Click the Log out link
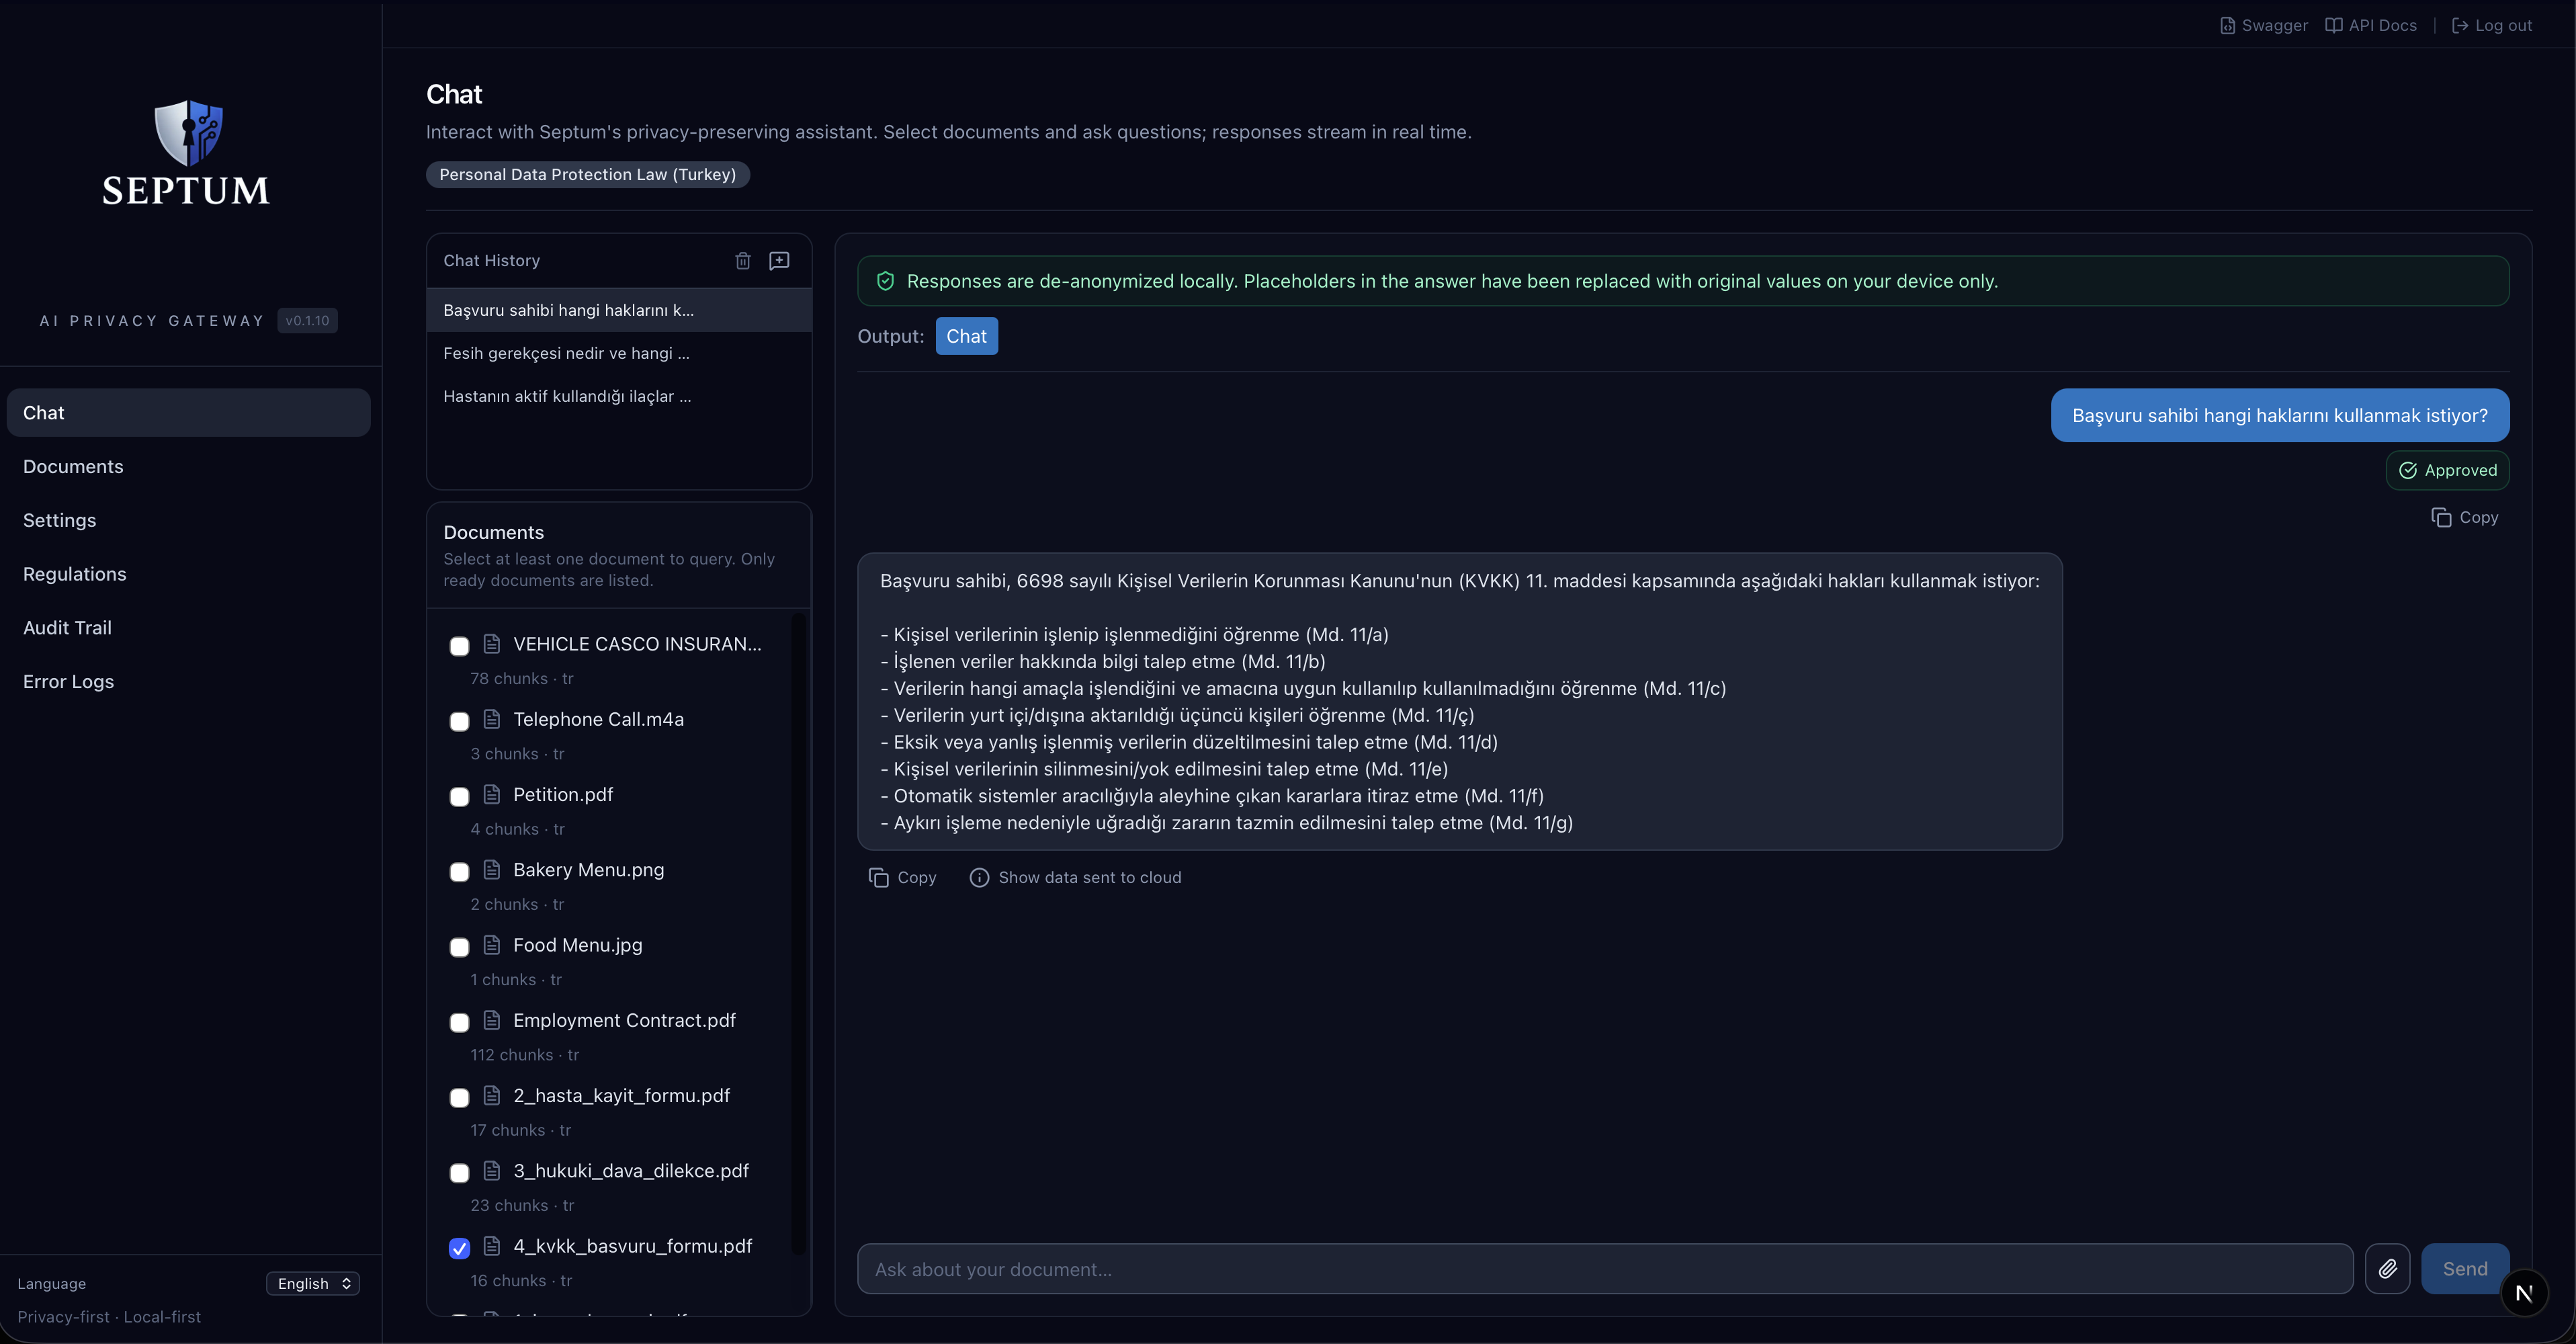This screenshot has width=2576, height=1344. click(x=2492, y=25)
